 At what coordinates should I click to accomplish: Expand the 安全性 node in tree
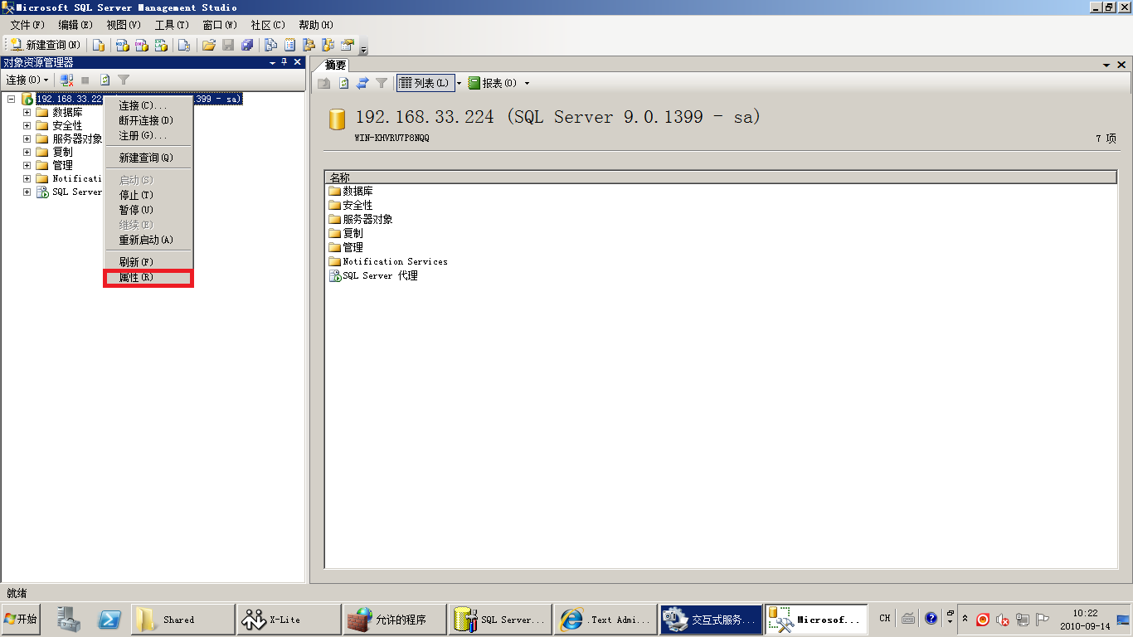pyautogui.click(x=27, y=125)
